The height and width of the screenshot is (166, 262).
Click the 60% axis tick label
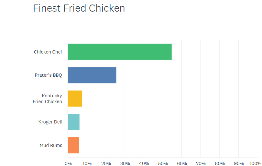(x=182, y=163)
